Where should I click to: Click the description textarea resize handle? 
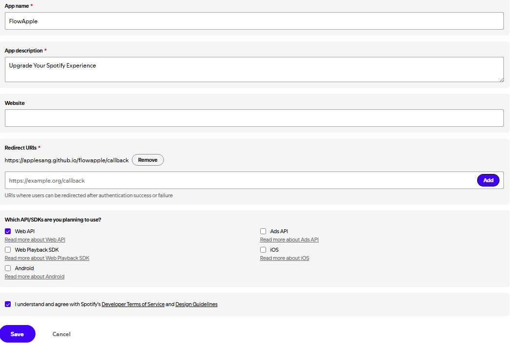(501, 80)
